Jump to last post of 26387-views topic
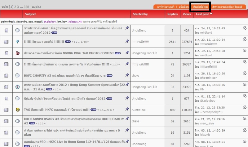Screen dimensions: 248x147 (245, 62)
